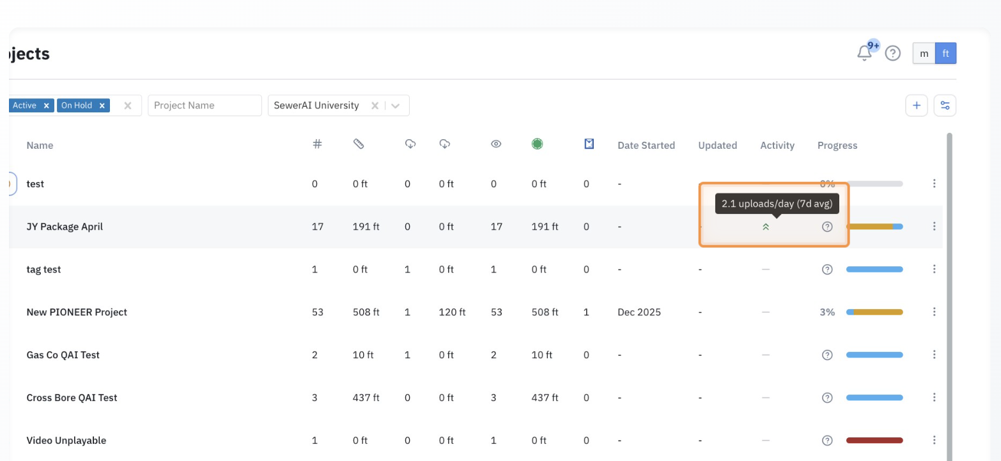Click the help question mark icon in header
Screen dimensions: 1001x461
point(892,54)
